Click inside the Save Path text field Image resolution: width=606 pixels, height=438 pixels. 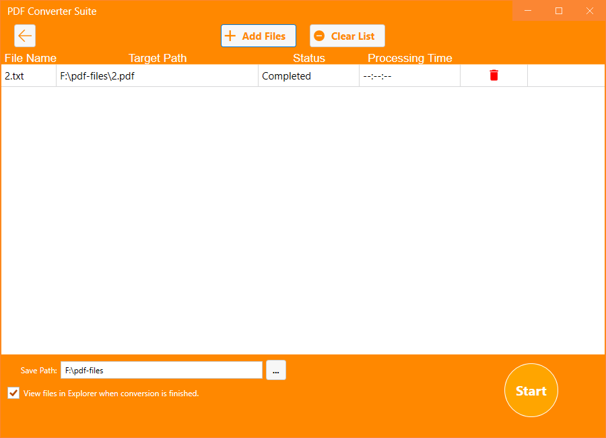[x=162, y=369]
